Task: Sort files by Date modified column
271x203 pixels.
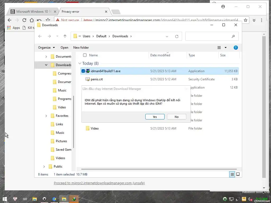Action: [160, 55]
